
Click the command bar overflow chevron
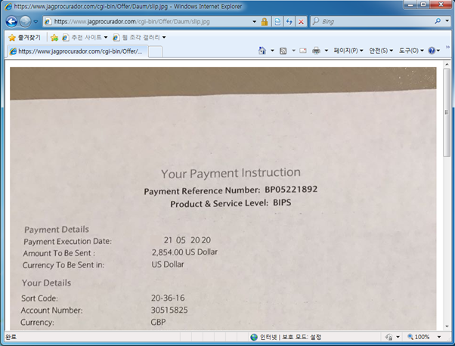pos(447,47)
